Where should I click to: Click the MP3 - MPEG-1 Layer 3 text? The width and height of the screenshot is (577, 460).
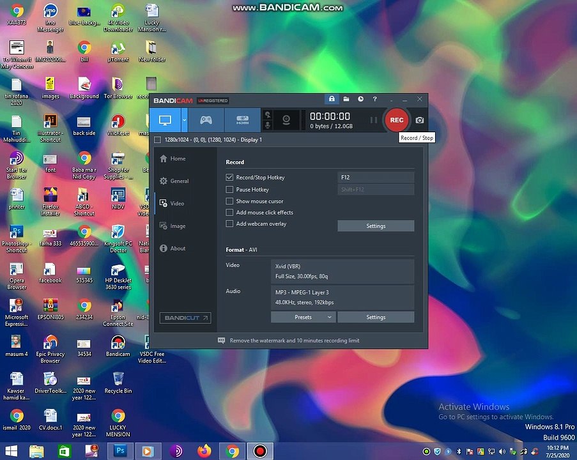(x=302, y=293)
